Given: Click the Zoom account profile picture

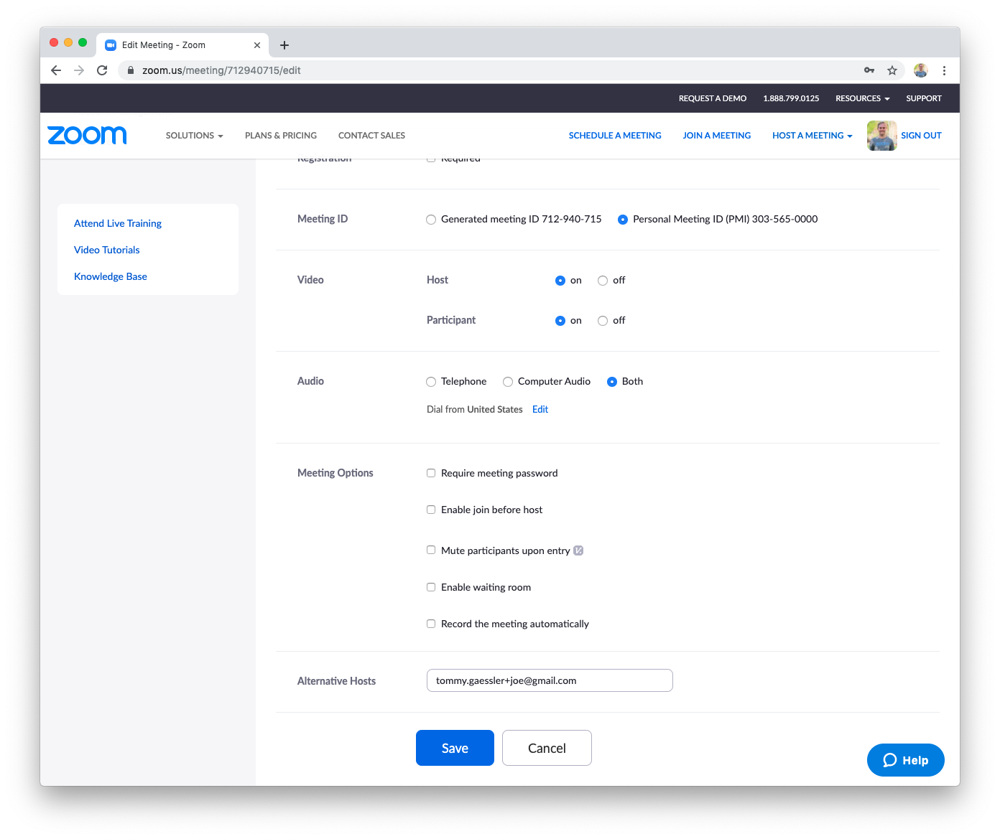Looking at the screenshot, I should pos(881,136).
